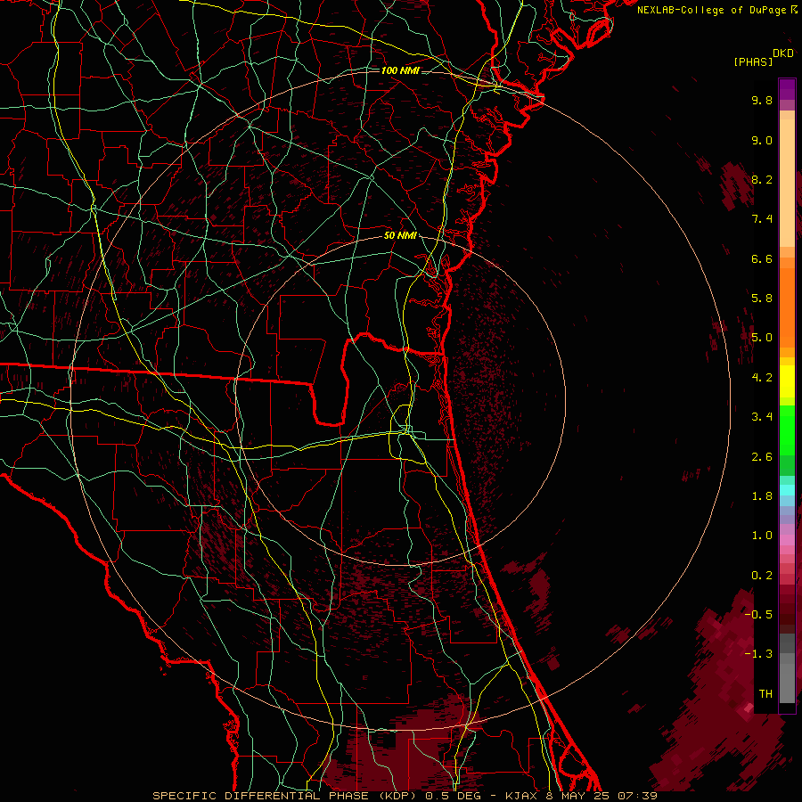Click the NEXLAB-College of DuPage header text
The height and width of the screenshot is (802, 802).
pyautogui.click(x=711, y=10)
